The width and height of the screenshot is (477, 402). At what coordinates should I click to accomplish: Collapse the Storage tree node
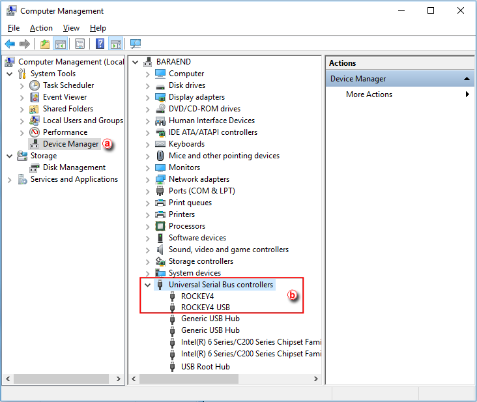click(10, 156)
